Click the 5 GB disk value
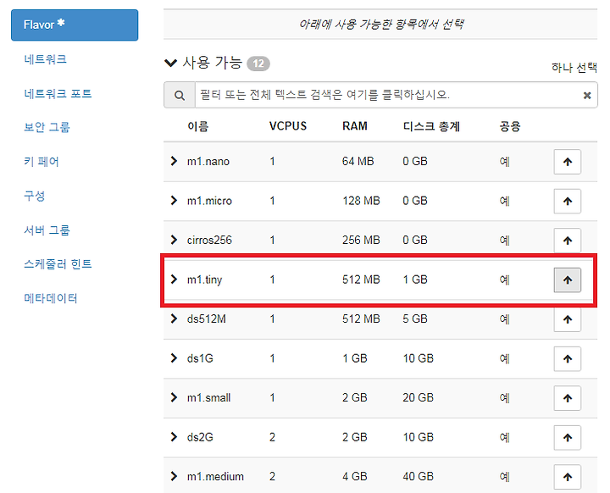This screenshot has width=610, height=493. (415, 319)
